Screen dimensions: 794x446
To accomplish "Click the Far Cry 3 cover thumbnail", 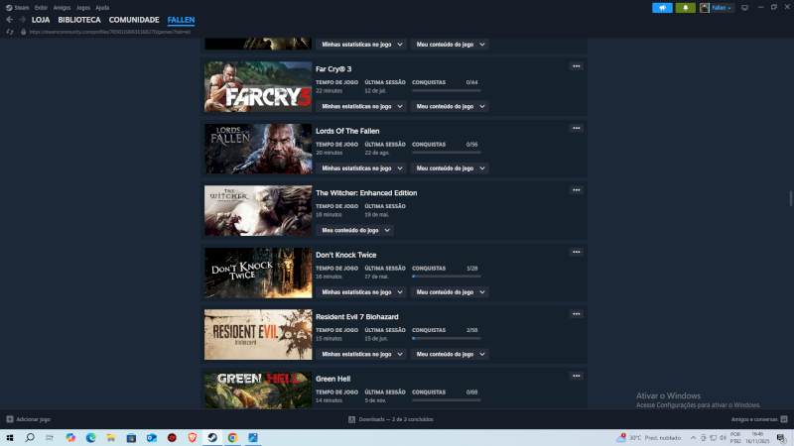I will (258, 87).
